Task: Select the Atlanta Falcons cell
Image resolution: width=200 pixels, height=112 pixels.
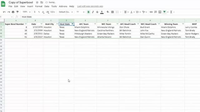Action: click(x=108, y=37)
